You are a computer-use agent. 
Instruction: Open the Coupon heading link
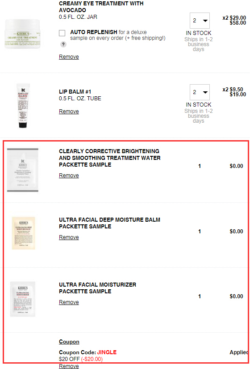tap(69, 342)
